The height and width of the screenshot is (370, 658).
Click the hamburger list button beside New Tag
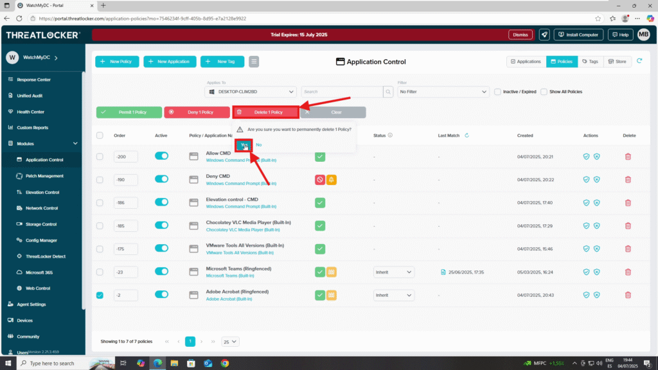click(254, 62)
